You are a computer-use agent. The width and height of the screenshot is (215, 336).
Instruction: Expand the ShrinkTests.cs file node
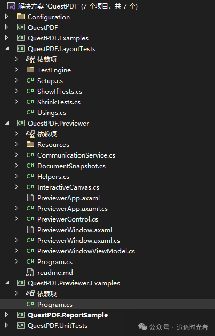(16, 102)
